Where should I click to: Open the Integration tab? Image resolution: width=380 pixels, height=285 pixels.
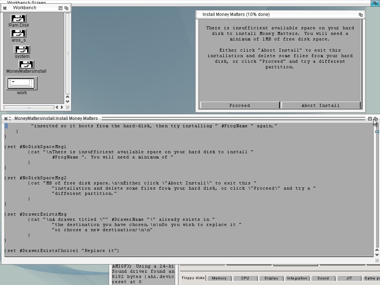[297, 278]
